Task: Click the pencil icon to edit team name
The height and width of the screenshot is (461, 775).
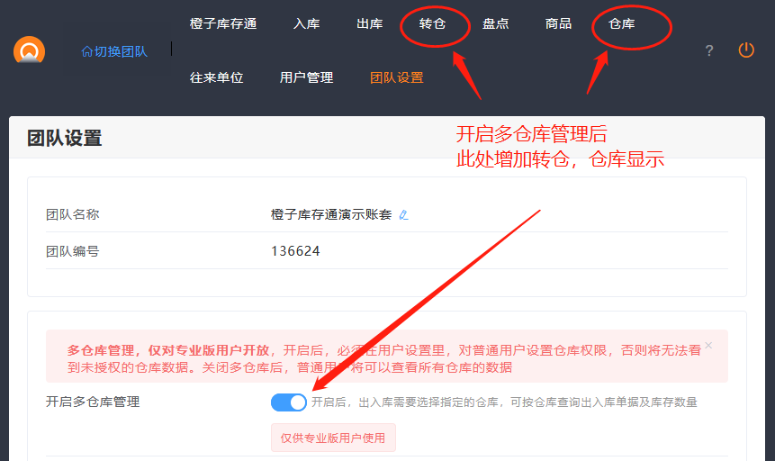Action: [403, 215]
